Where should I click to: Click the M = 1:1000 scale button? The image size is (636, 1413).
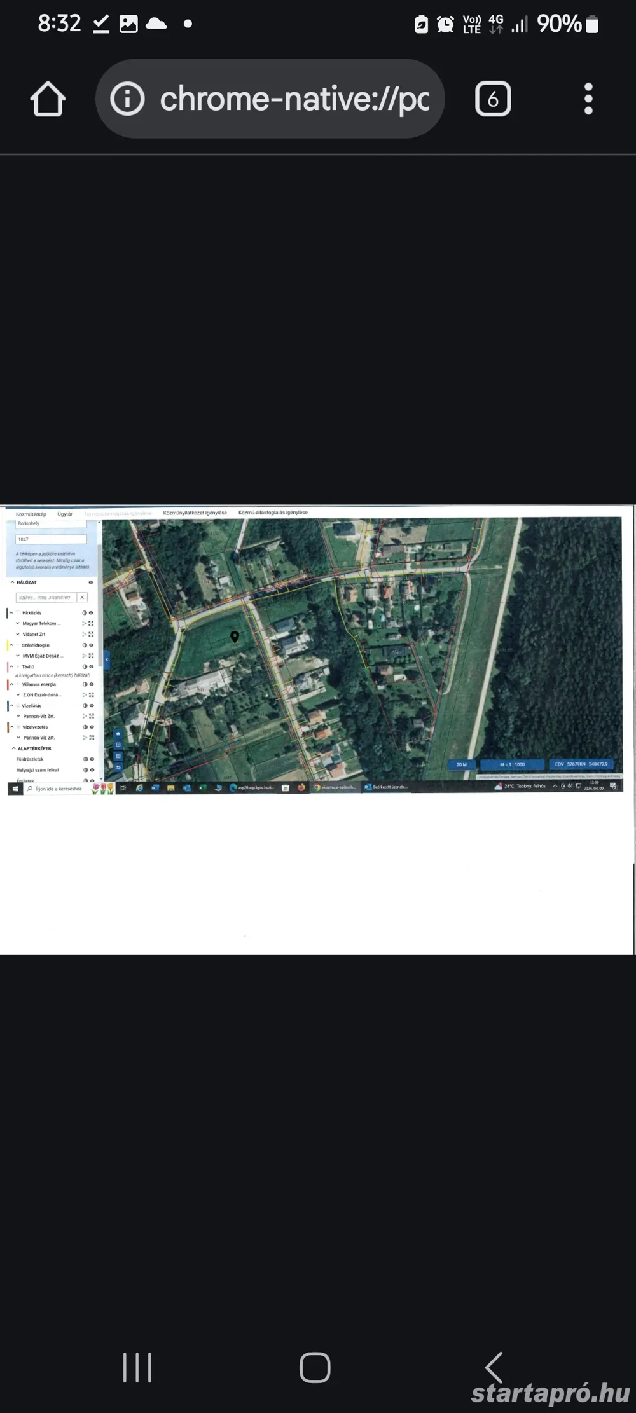(512, 764)
